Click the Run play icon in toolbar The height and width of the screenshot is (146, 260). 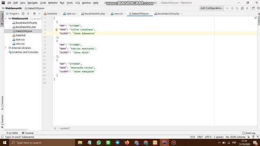227,8
